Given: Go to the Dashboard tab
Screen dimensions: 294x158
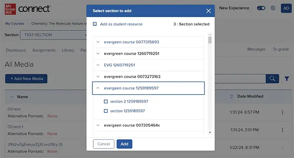Looking at the screenshot, I should point(16,50).
